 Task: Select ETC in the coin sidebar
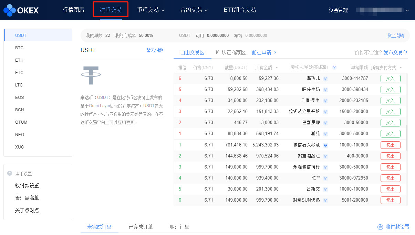(x=38, y=73)
